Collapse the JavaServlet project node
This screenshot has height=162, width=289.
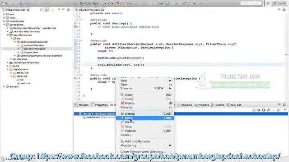pyautogui.click(x=4, y=25)
